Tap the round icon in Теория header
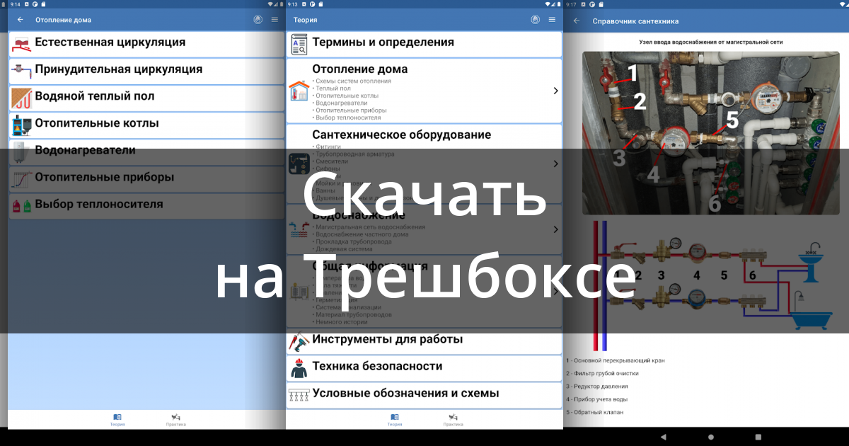Screen dimensions: 849x446 (536, 20)
